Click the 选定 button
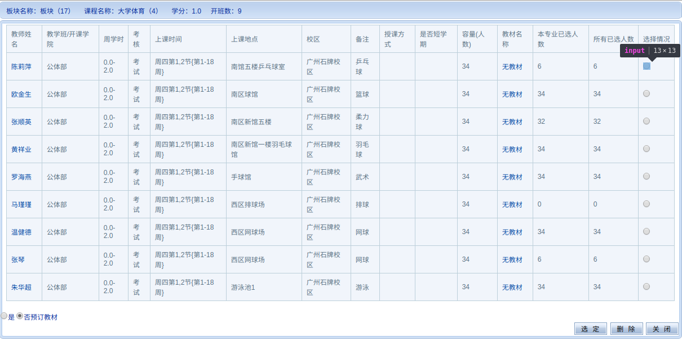The width and height of the screenshot is (682, 341). (591, 329)
